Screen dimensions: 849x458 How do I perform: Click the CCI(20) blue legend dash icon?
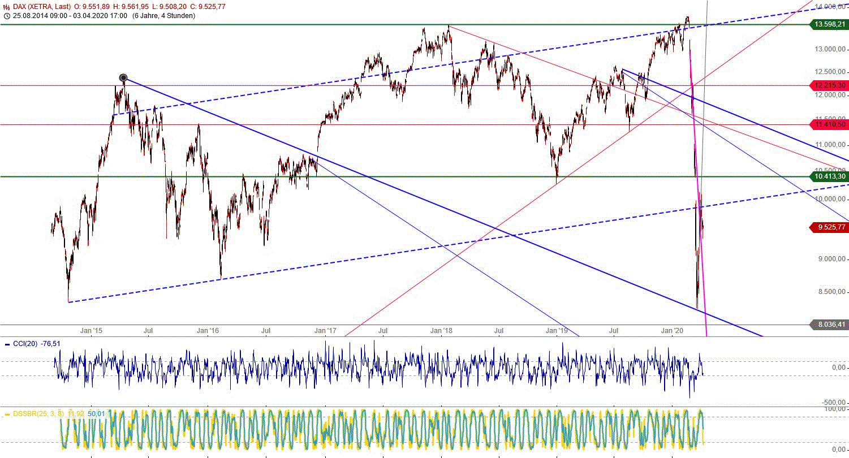click(x=7, y=343)
